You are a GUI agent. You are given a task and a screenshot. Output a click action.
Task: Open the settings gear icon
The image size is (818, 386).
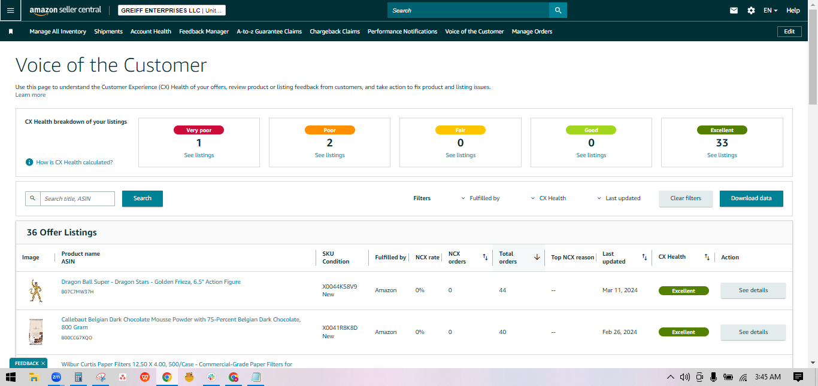(751, 10)
